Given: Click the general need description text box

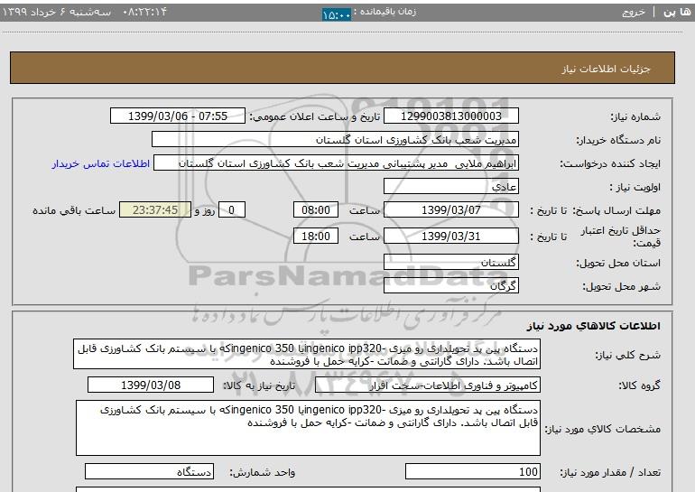Looking at the screenshot, I should pos(307,354).
